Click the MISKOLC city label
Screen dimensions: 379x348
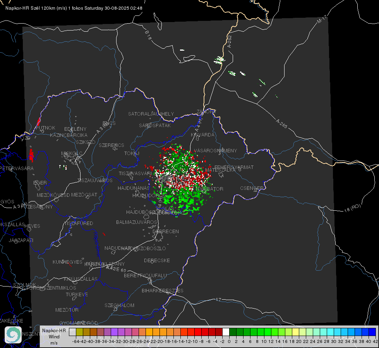[x=72, y=154]
